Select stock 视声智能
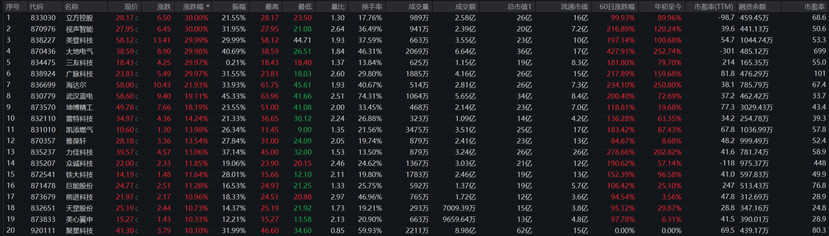This screenshot has height=236, width=829. click(x=79, y=29)
